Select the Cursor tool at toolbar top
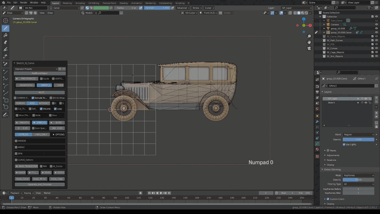The height and width of the screenshot is (214, 380). pyautogui.click(x=6, y=21)
